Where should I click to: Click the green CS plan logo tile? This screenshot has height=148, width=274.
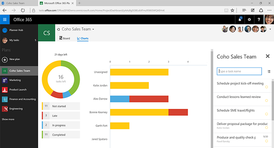coord(47,33)
